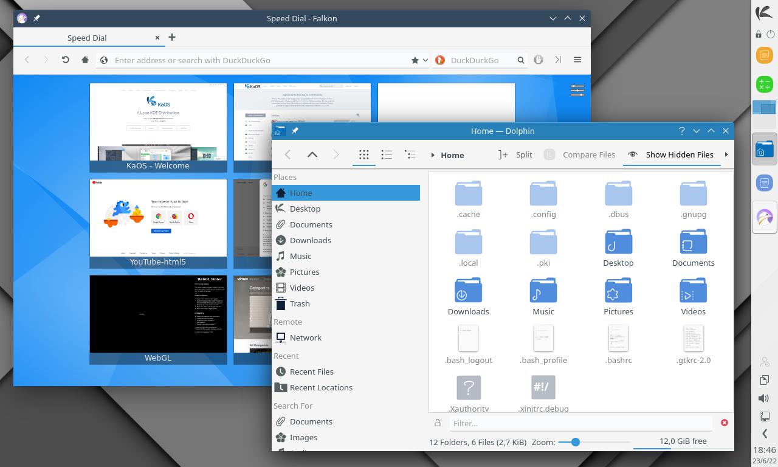Expand Dolphin toolbar overflow arrow
The height and width of the screenshot is (467, 778).
point(726,154)
